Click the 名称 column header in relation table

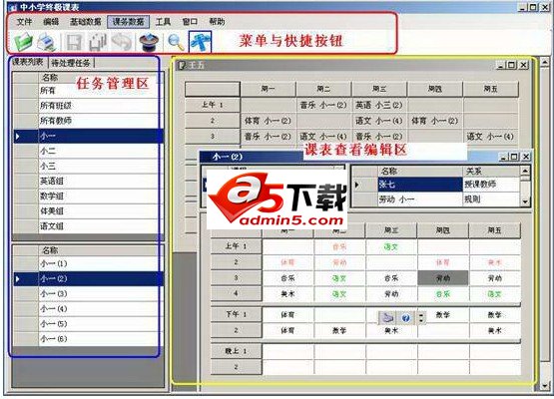(420, 171)
